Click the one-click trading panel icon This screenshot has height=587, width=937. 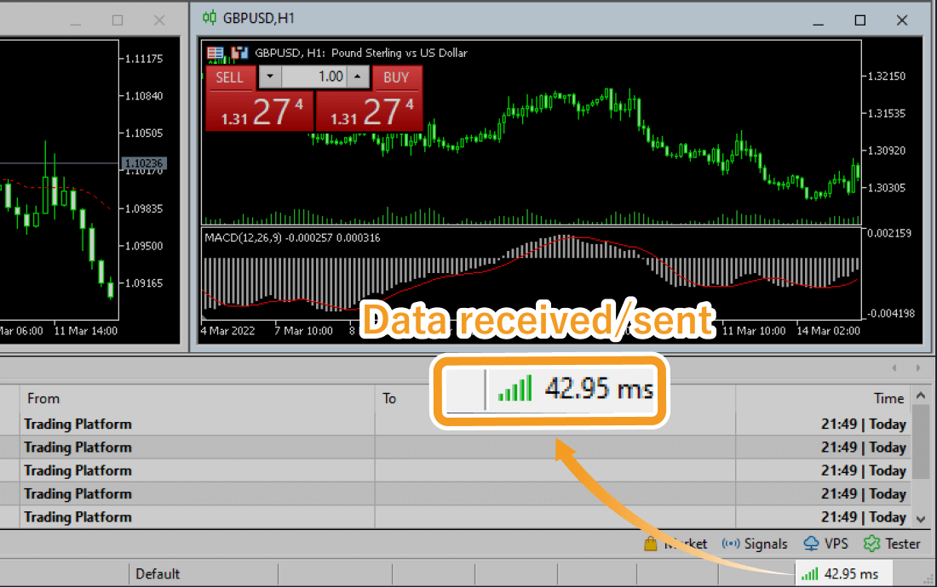tap(240, 52)
